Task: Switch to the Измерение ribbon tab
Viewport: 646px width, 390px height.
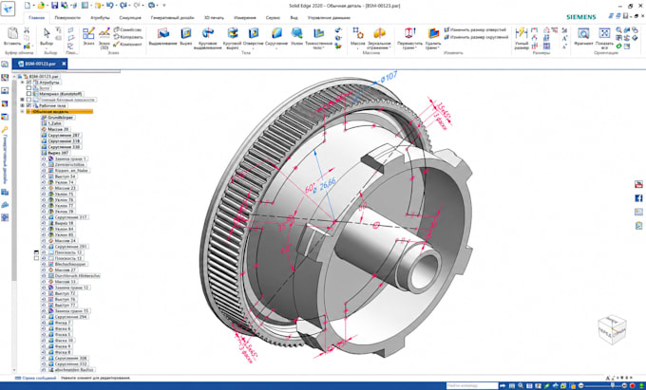Action: pyautogui.click(x=245, y=18)
